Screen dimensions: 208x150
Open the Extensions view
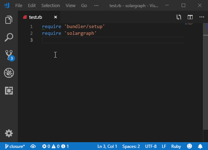click(x=9, y=91)
